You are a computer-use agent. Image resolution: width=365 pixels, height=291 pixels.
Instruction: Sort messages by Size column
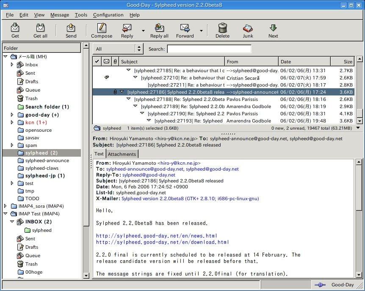pos(343,62)
